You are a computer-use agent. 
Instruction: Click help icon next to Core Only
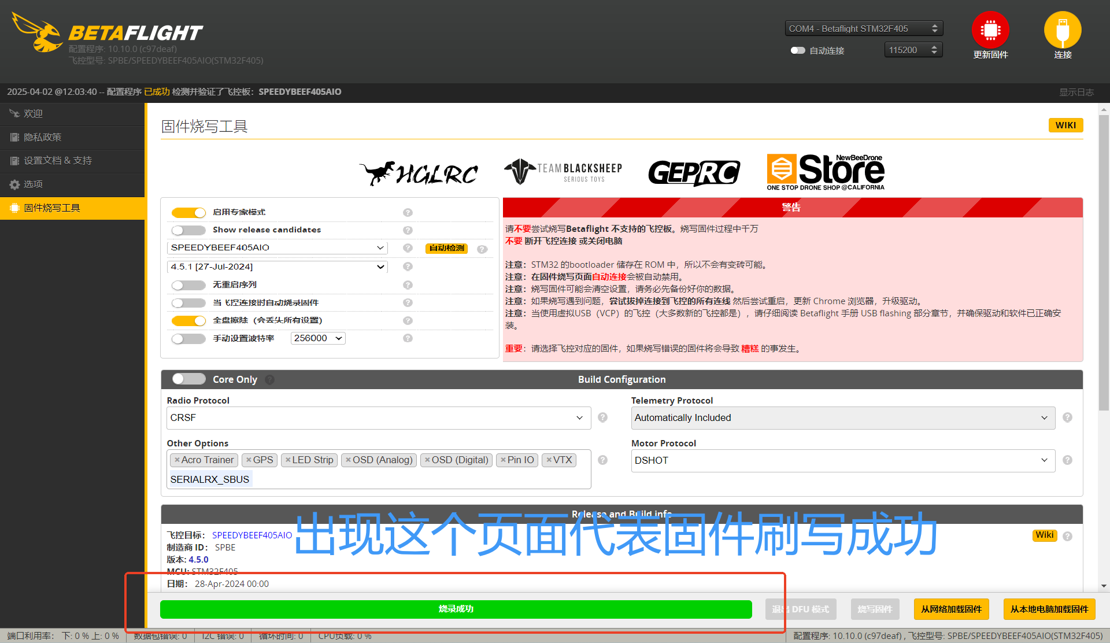pyautogui.click(x=270, y=380)
